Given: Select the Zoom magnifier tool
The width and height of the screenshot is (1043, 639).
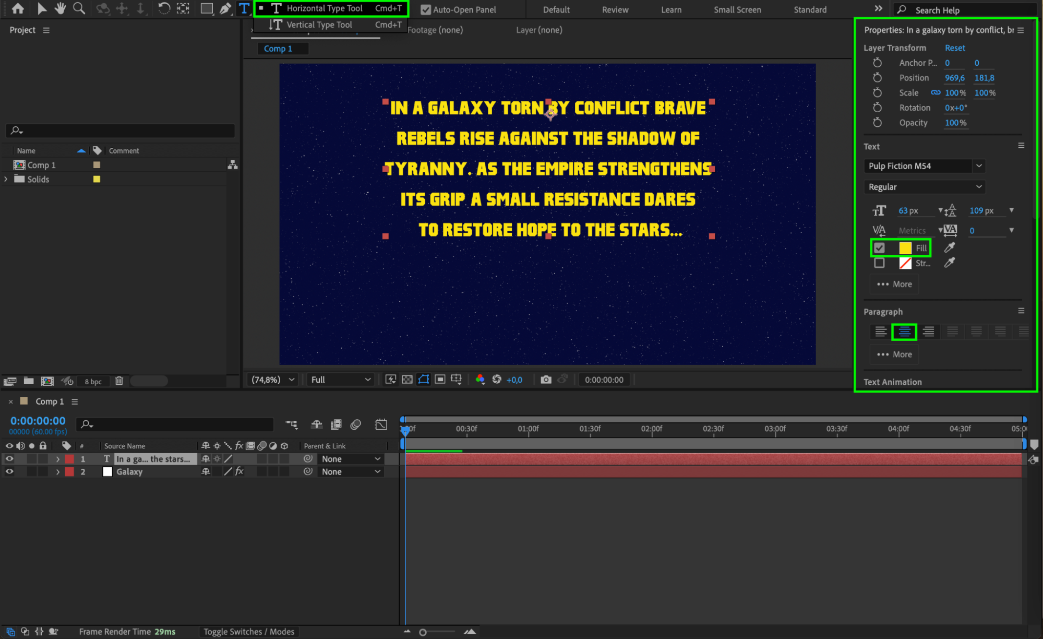Looking at the screenshot, I should (x=79, y=8).
